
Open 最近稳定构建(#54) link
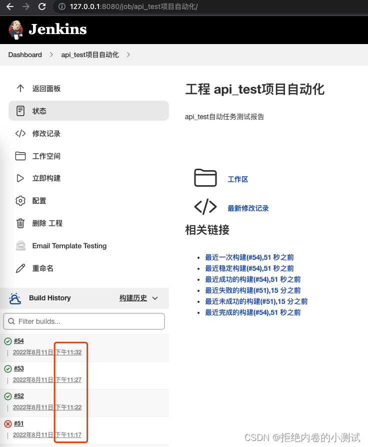pos(249,268)
